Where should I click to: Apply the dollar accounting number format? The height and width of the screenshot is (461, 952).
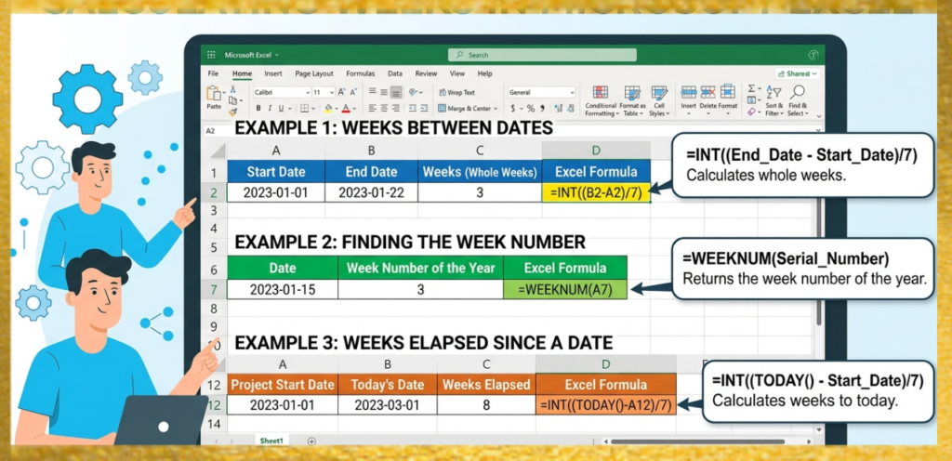(513, 108)
